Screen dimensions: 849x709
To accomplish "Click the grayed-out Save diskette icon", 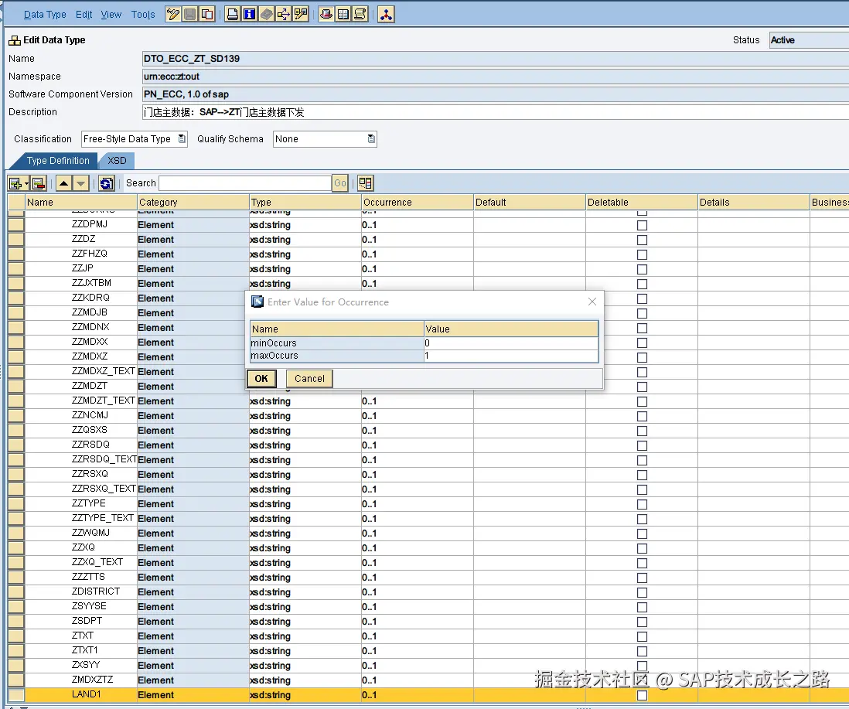I will click(190, 14).
